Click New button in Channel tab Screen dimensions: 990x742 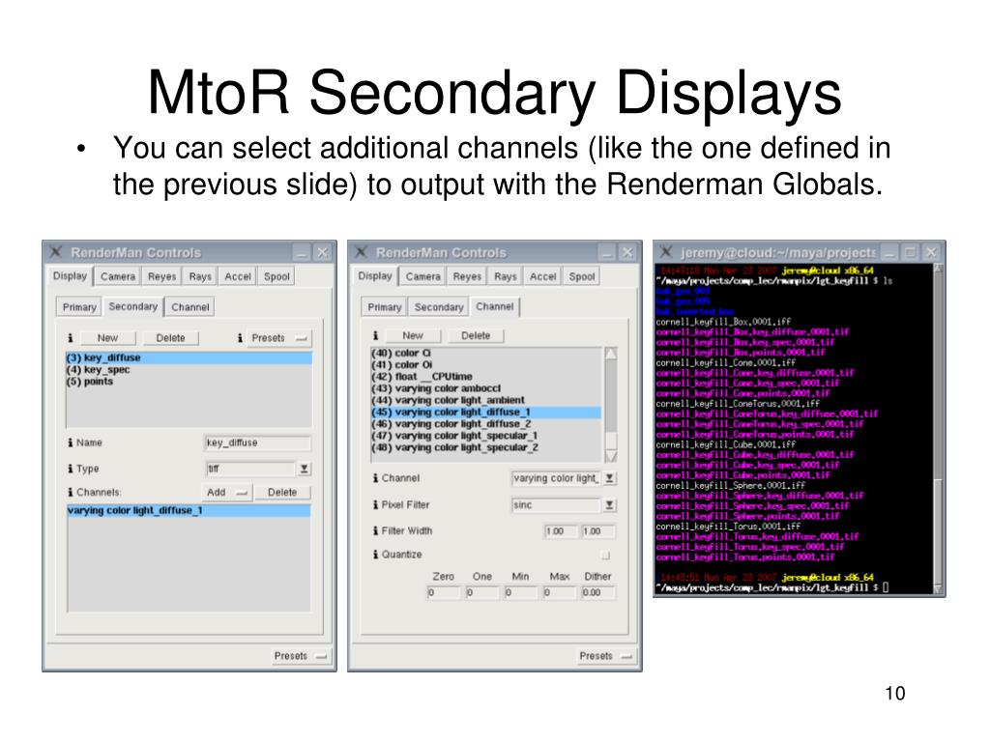413,335
